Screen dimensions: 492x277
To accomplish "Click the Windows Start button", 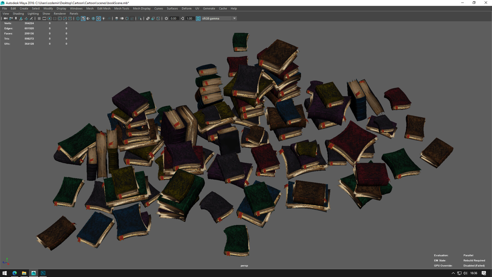I will pyautogui.click(x=5, y=273).
